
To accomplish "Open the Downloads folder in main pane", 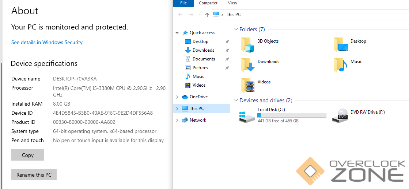I will 247,65.
